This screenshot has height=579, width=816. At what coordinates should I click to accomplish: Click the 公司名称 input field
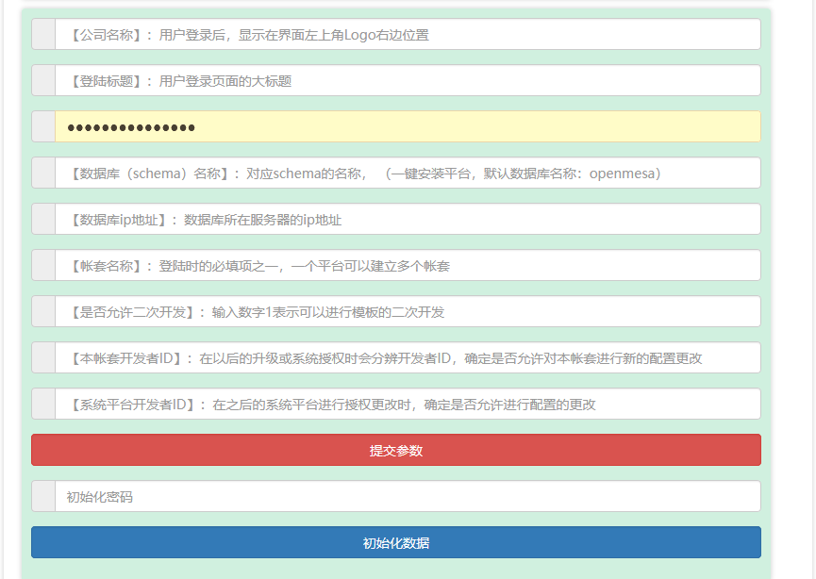(x=407, y=35)
